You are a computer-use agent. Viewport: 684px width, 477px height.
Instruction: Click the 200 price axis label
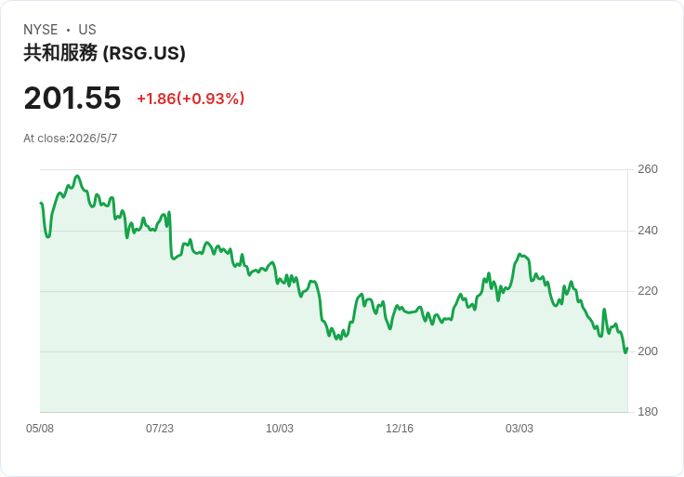pos(648,351)
